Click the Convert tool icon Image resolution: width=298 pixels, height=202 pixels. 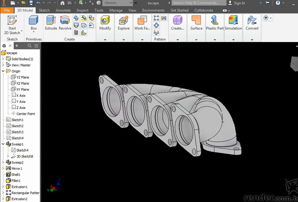pos(252,23)
